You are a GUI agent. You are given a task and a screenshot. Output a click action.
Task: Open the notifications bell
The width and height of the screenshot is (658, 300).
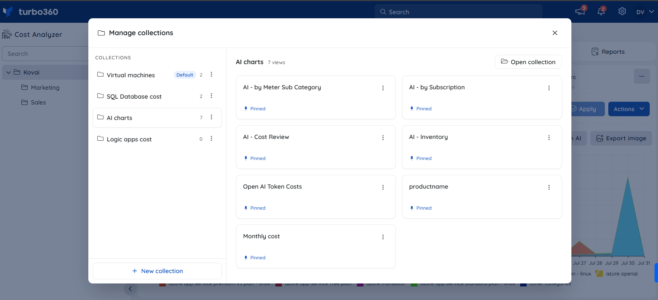click(x=601, y=12)
